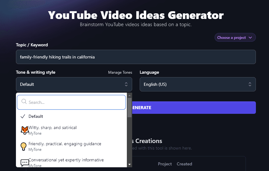Click the checkmark beside the Default option
The height and width of the screenshot is (171, 269).
(23, 116)
